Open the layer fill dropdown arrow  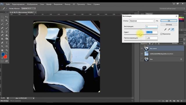click(x=184, y=43)
